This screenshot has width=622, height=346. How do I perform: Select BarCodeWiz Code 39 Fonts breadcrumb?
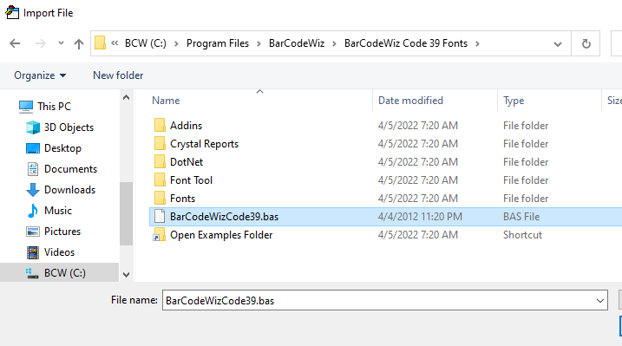point(406,43)
